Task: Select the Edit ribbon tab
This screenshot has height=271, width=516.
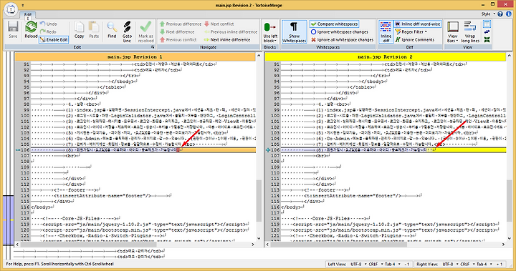Action: click(x=28, y=15)
